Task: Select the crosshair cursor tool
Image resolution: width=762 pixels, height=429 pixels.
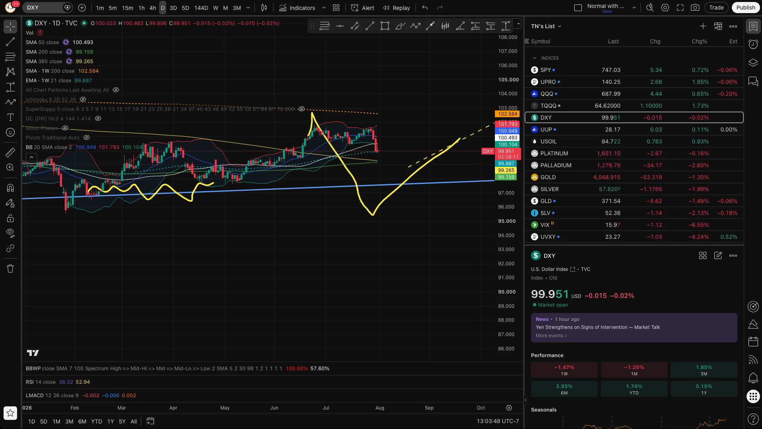Action: tap(10, 27)
